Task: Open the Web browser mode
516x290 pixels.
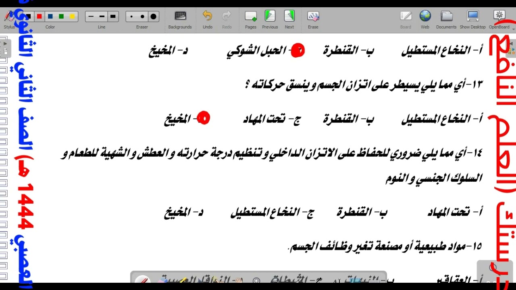Action: coord(425,20)
